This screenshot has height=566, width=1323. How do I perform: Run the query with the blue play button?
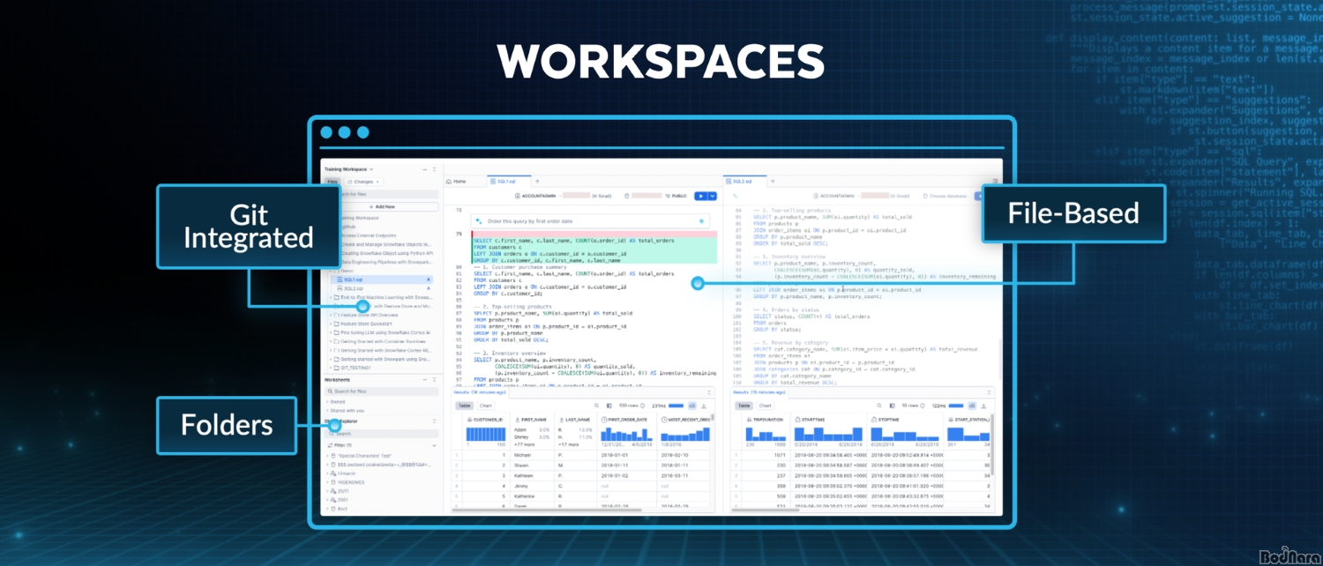[x=700, y=196]
